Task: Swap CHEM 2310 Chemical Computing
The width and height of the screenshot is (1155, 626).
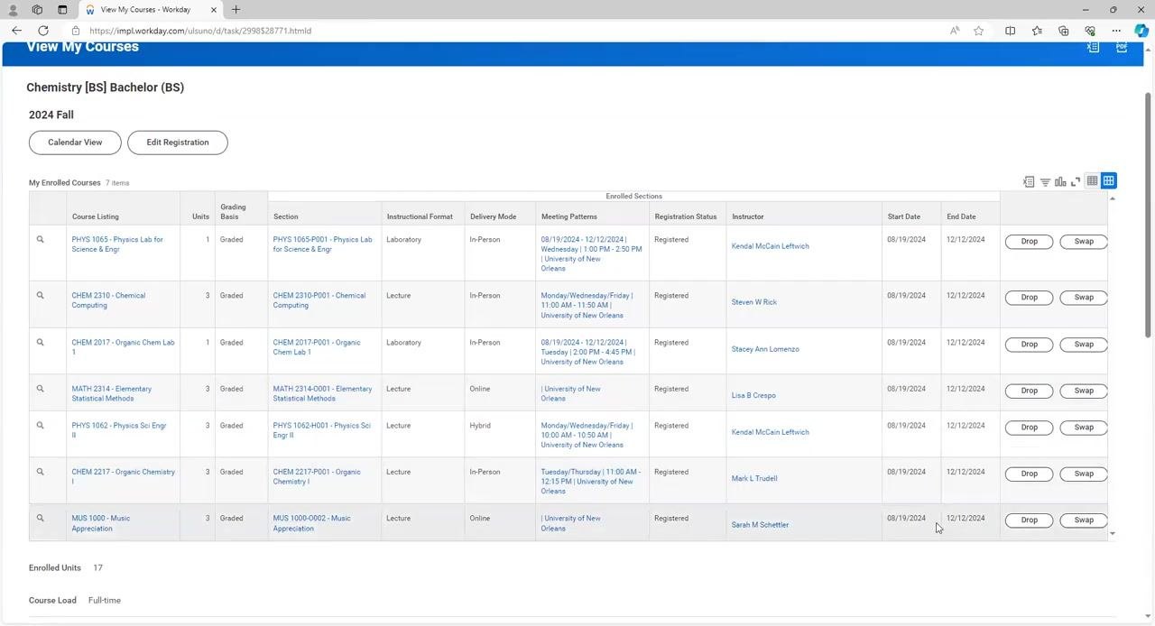Action: 1084,298
